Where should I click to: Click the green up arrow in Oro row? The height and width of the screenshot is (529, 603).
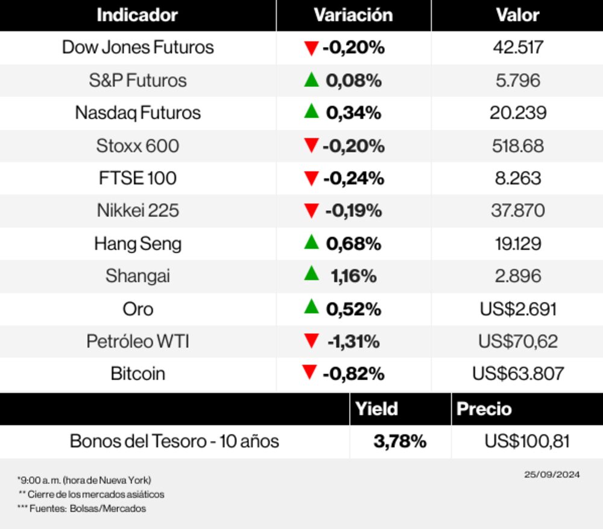click(x=311, y=307)
